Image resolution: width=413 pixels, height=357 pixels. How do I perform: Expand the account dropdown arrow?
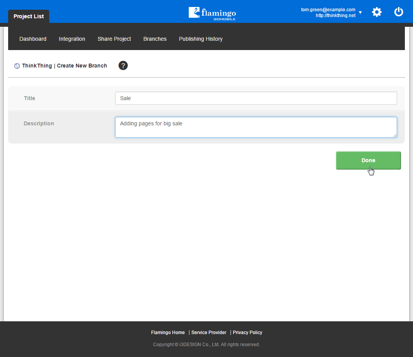click(x=360, y=13)
